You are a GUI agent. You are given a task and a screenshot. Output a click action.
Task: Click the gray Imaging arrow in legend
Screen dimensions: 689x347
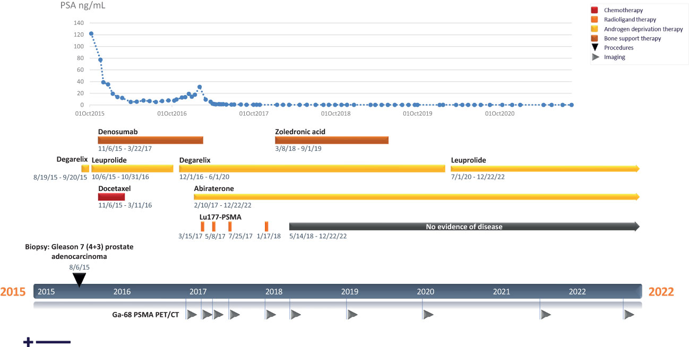pyautogui.click(x=595, y=57)
